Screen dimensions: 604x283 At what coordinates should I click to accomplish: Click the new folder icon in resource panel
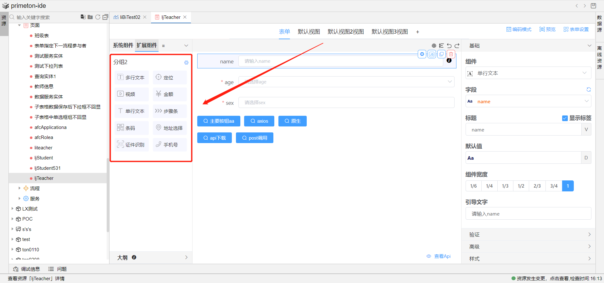click(90, 17)
